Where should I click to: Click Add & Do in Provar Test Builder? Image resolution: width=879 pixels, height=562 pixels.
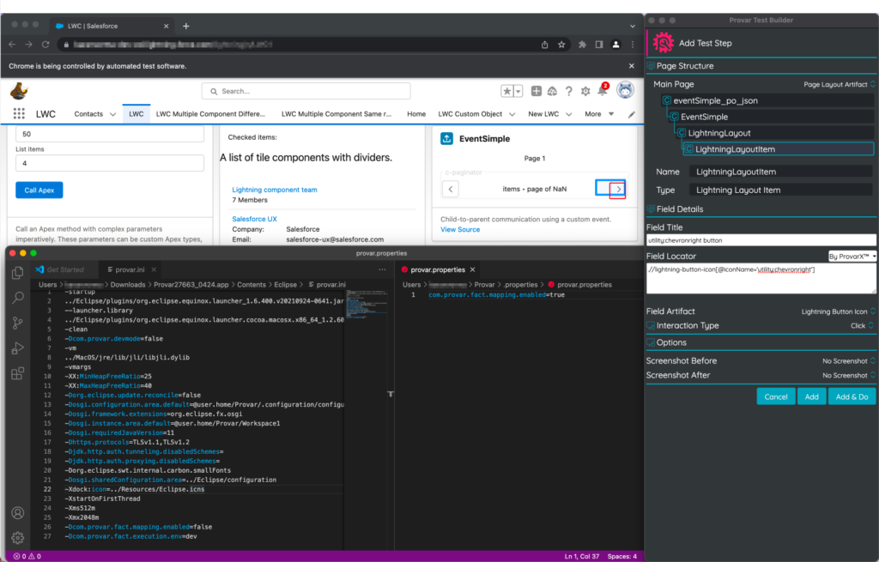tap(852, 396)
